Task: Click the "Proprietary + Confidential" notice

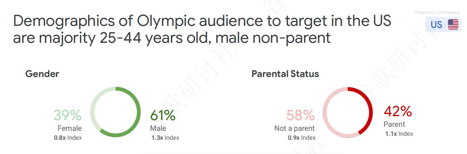Action: pyautogui.click(x=437, y=13)
